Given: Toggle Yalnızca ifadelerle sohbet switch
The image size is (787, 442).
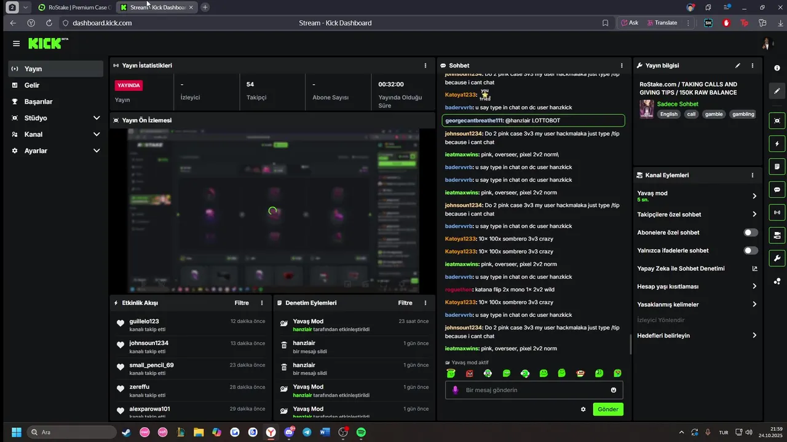Looking at the screenshot, I should [x=751, y=250].
